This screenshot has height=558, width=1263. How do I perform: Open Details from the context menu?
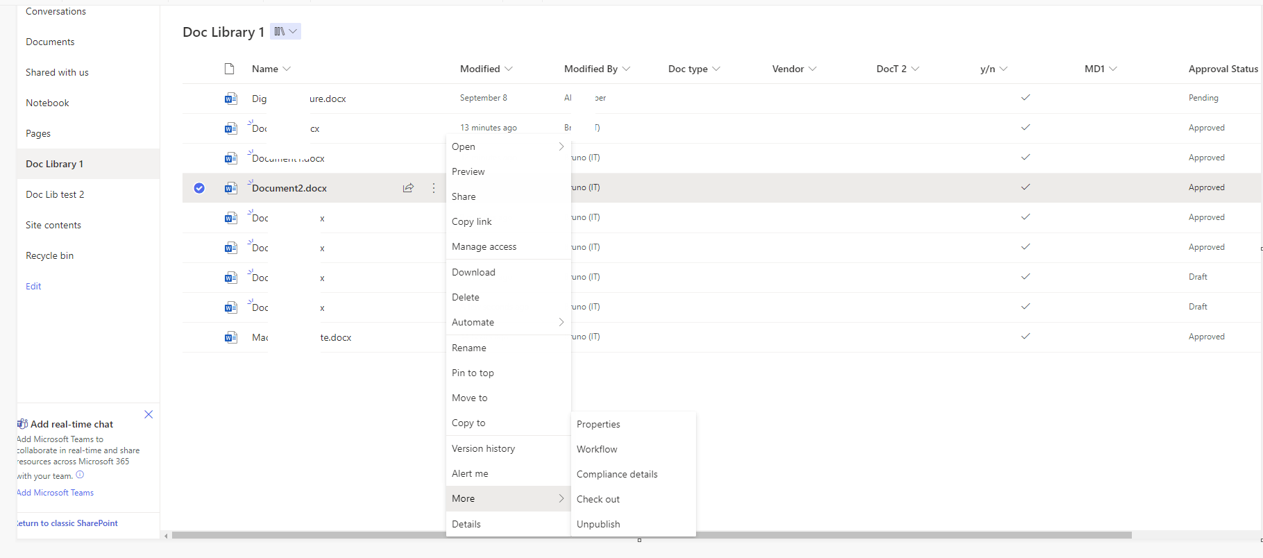point(508,524)
